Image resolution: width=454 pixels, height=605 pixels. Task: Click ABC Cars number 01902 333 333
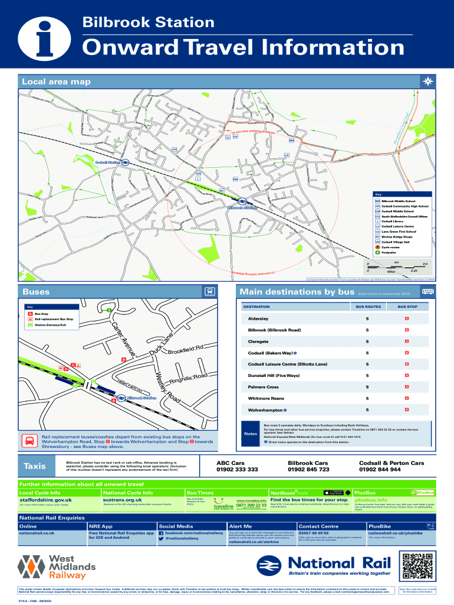[237, 470]
